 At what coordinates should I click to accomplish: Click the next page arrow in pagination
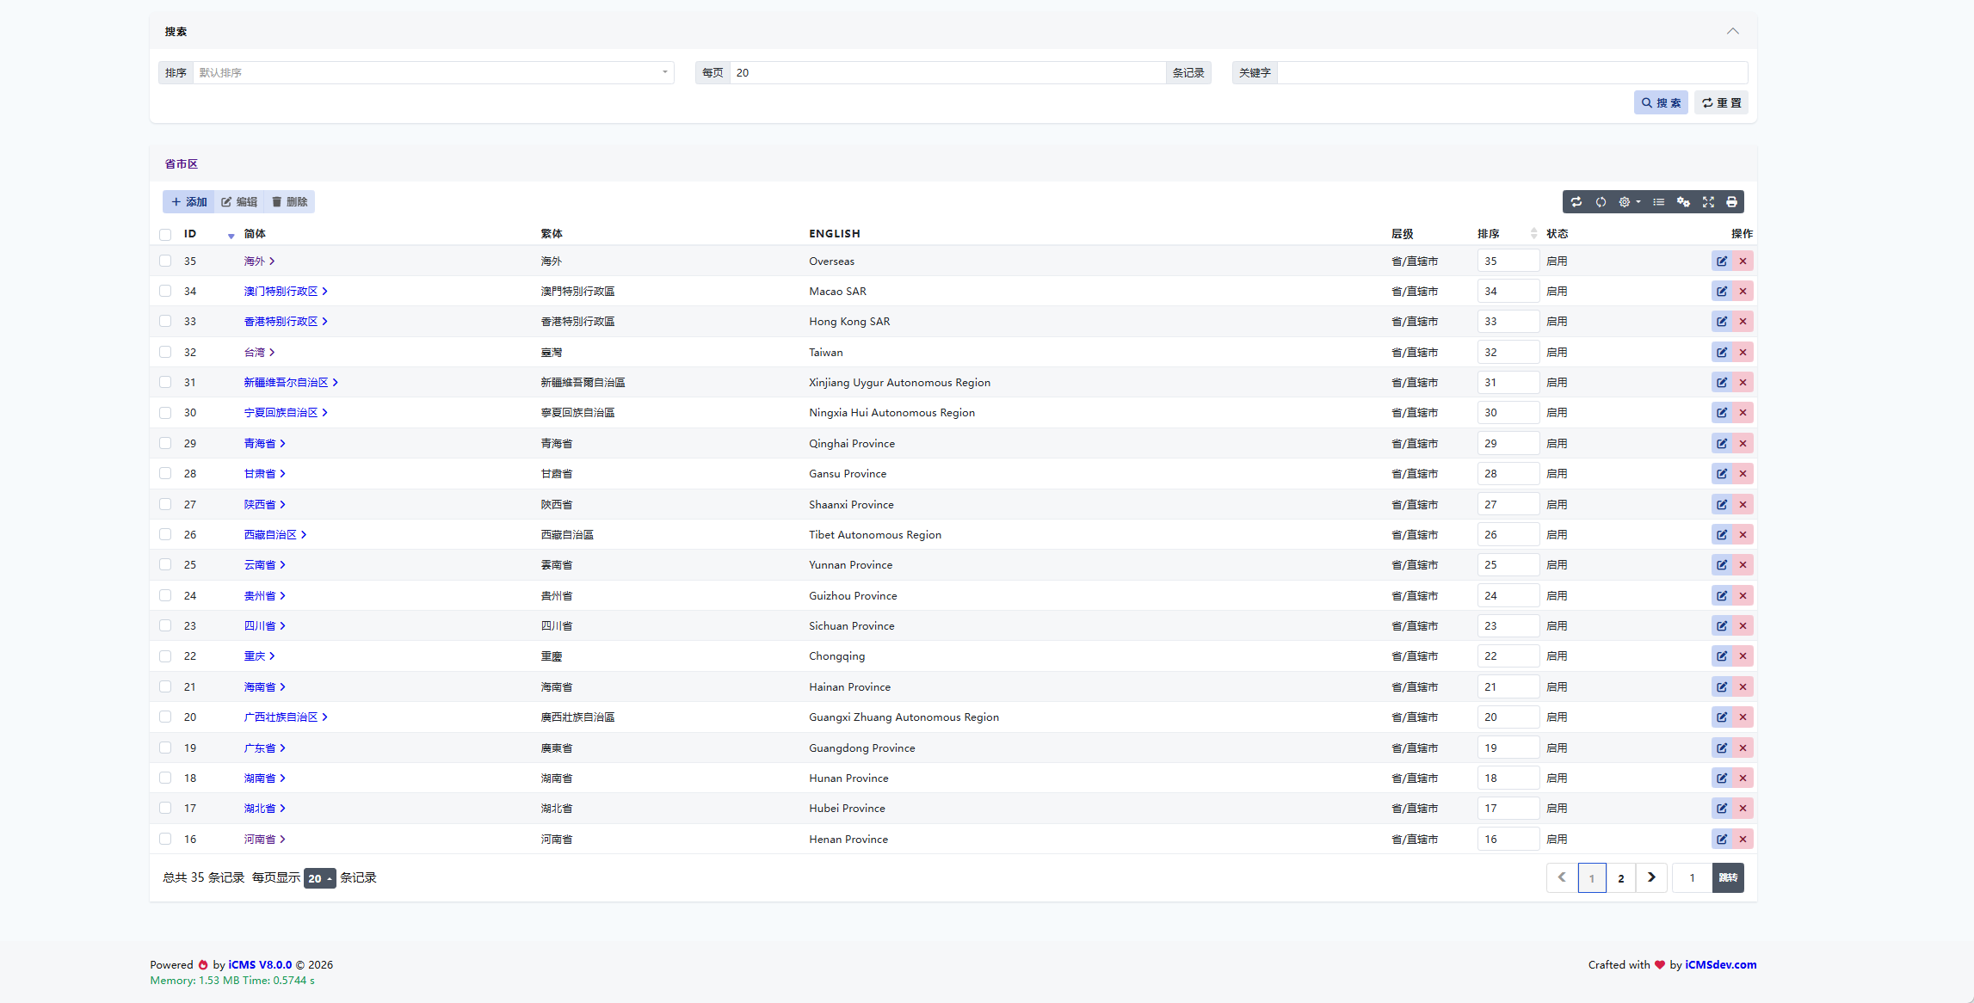(x=1651, y=878)
